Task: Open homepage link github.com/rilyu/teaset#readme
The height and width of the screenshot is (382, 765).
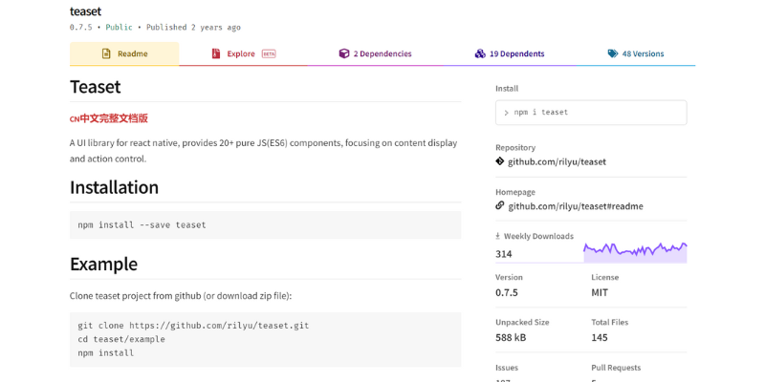Action: 576,206
